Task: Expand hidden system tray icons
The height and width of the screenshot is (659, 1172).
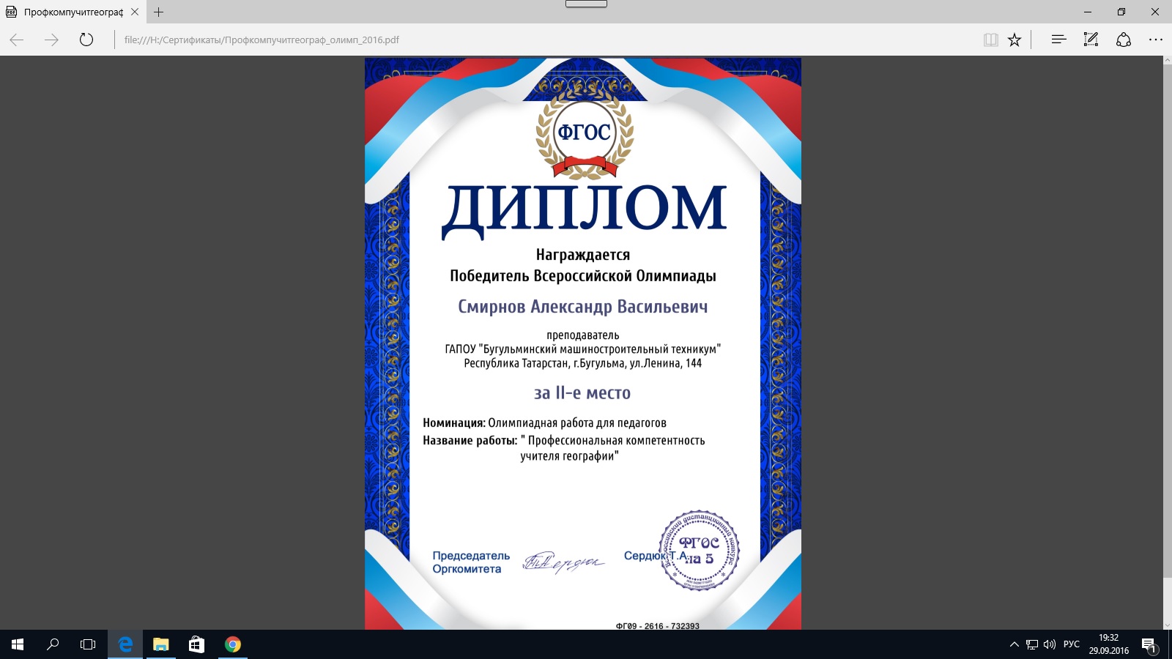Action: pos(1015,644)
